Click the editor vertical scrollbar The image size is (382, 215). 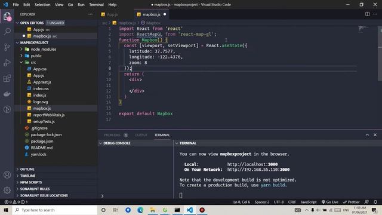coord(380,54)
